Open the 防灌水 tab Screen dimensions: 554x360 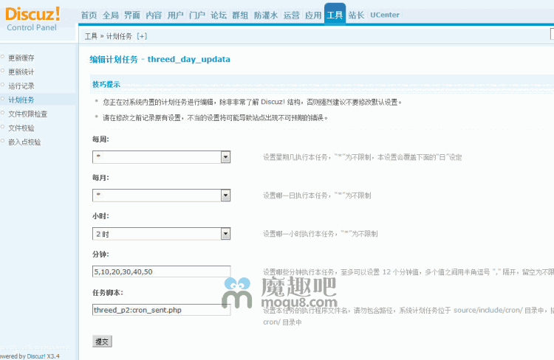(x=266, y=15)
